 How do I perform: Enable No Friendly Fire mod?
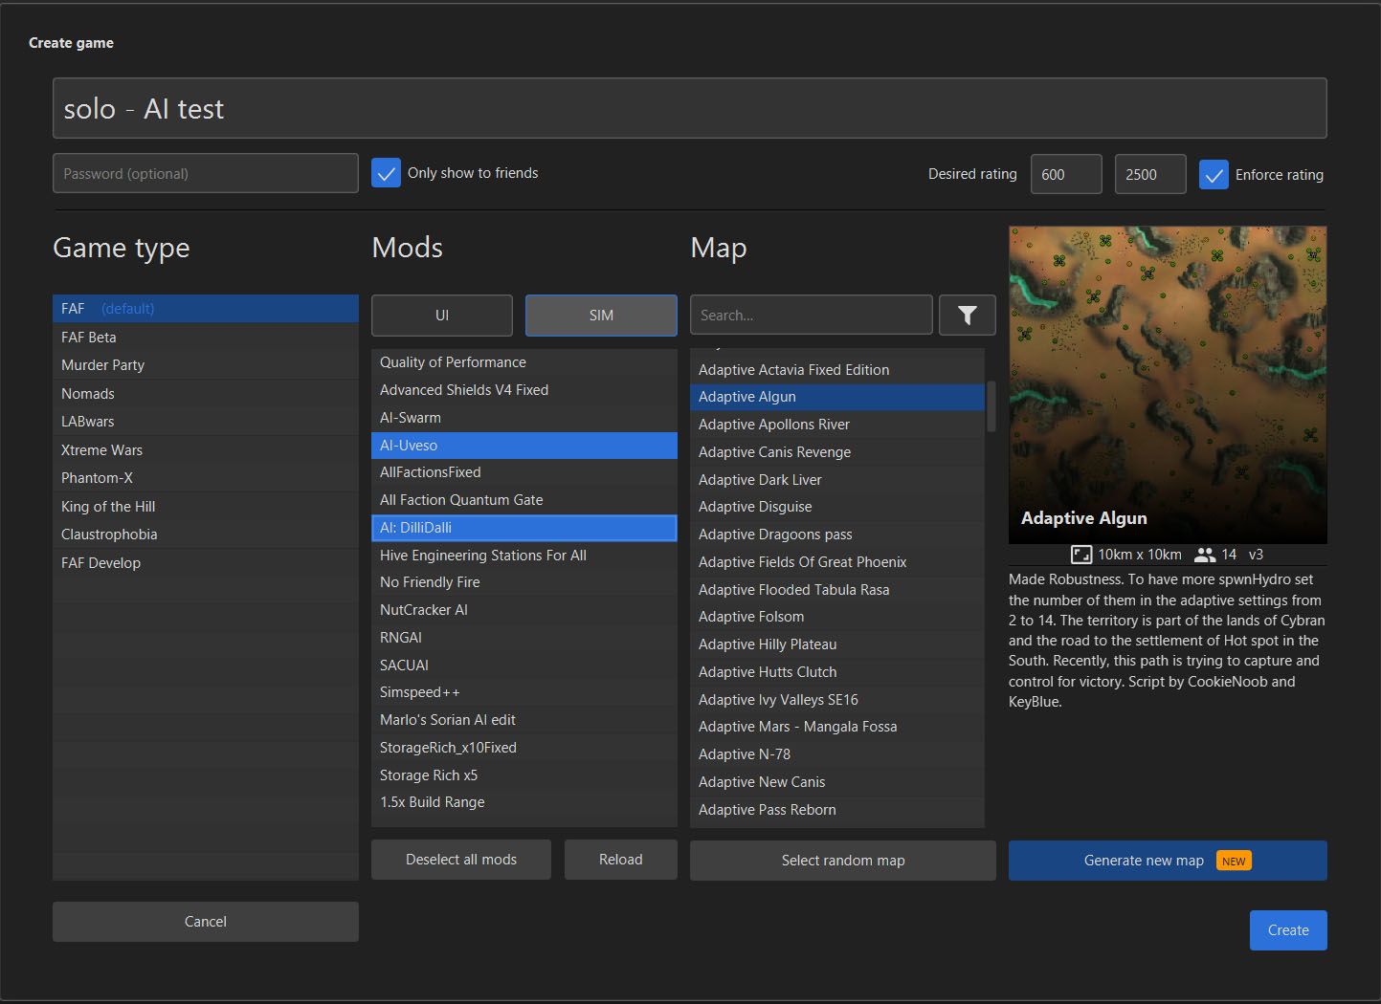pyautogui.click(x=524, y=581)
